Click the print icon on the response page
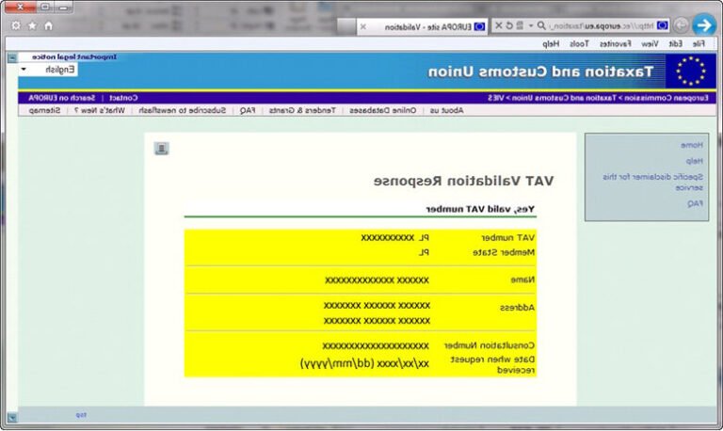This screenshot has height=431, width=723. pos(161,149)
